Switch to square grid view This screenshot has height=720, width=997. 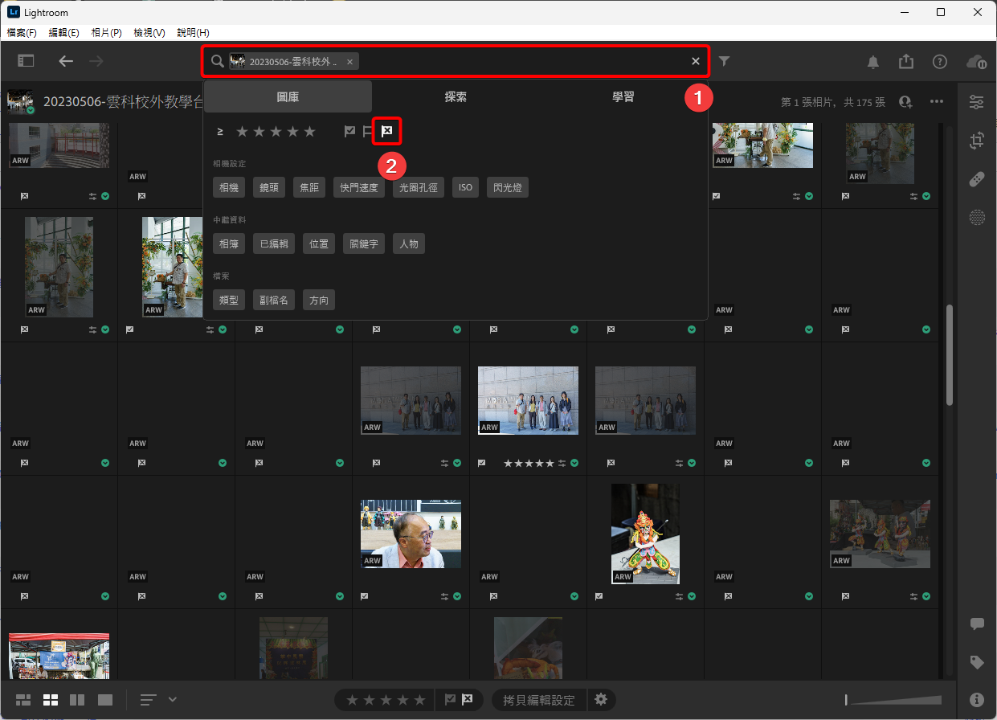pyautogui.click(x=51, y=700)
